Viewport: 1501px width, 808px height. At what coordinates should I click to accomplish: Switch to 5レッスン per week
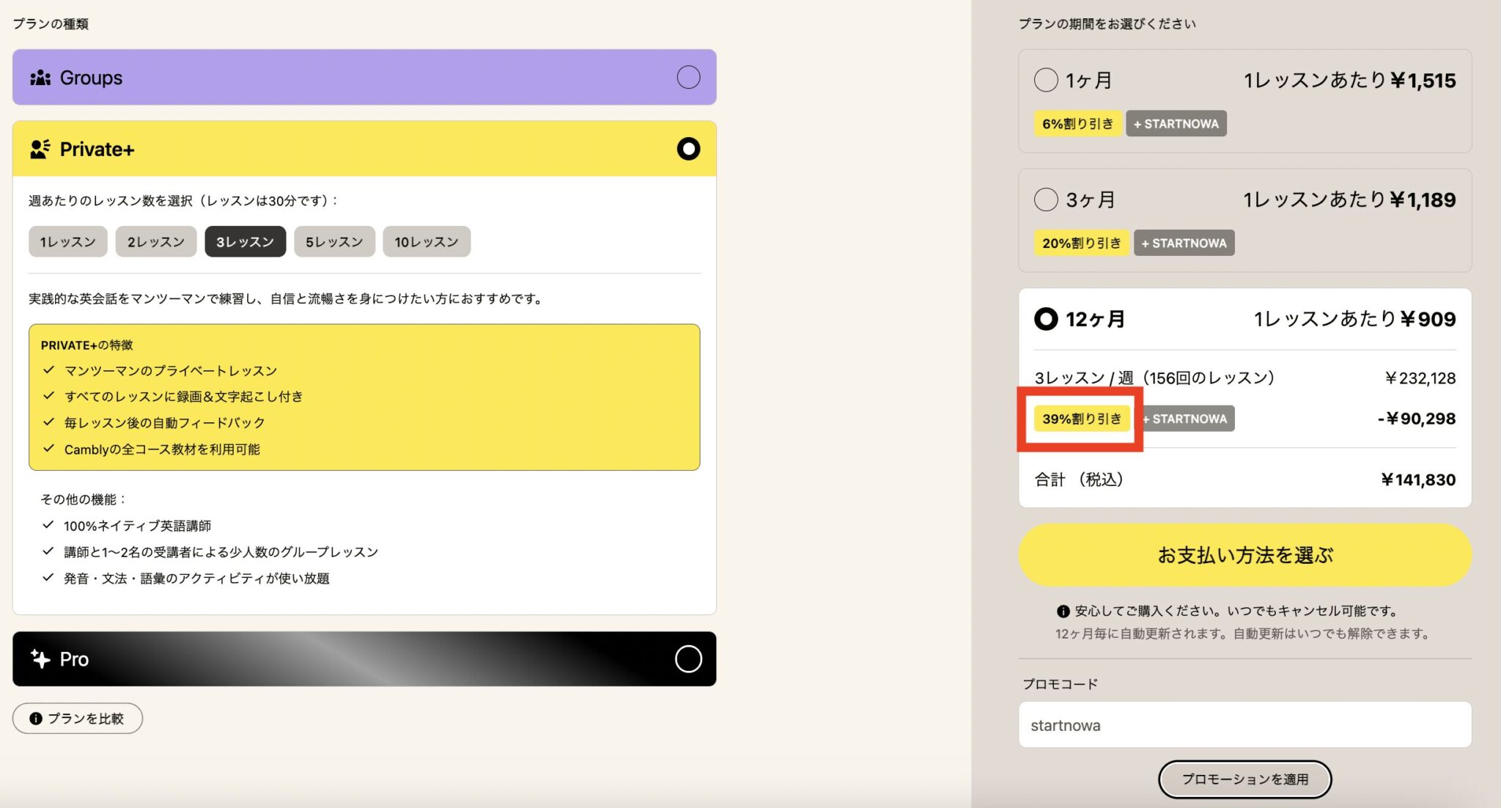[334, 241]
